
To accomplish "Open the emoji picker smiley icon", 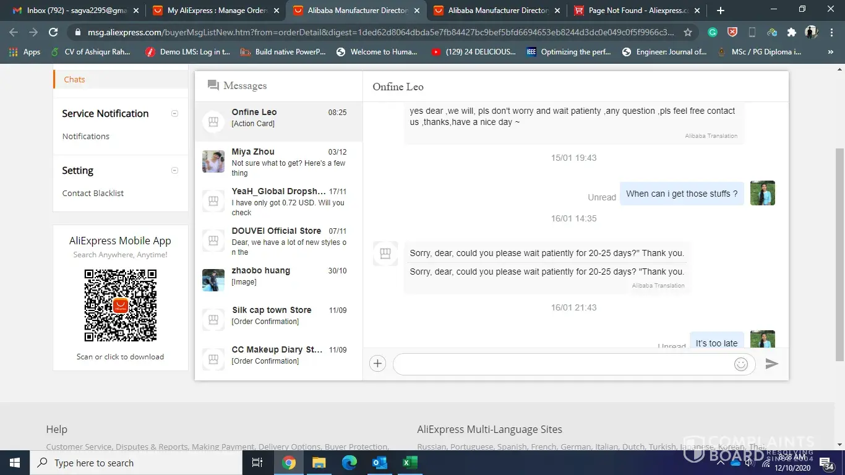I will pos(740,364).
